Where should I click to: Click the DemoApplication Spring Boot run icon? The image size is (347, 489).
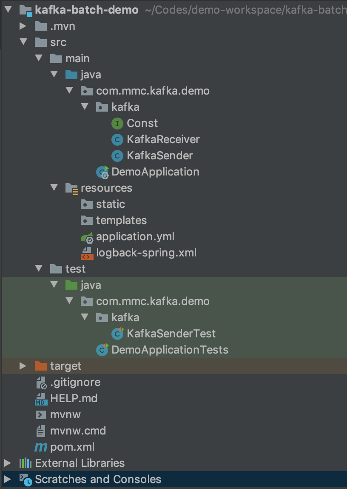[x=102, y=172]
